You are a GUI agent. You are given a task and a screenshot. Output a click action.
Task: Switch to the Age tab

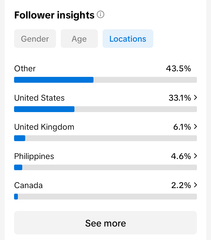coord(79,39)
